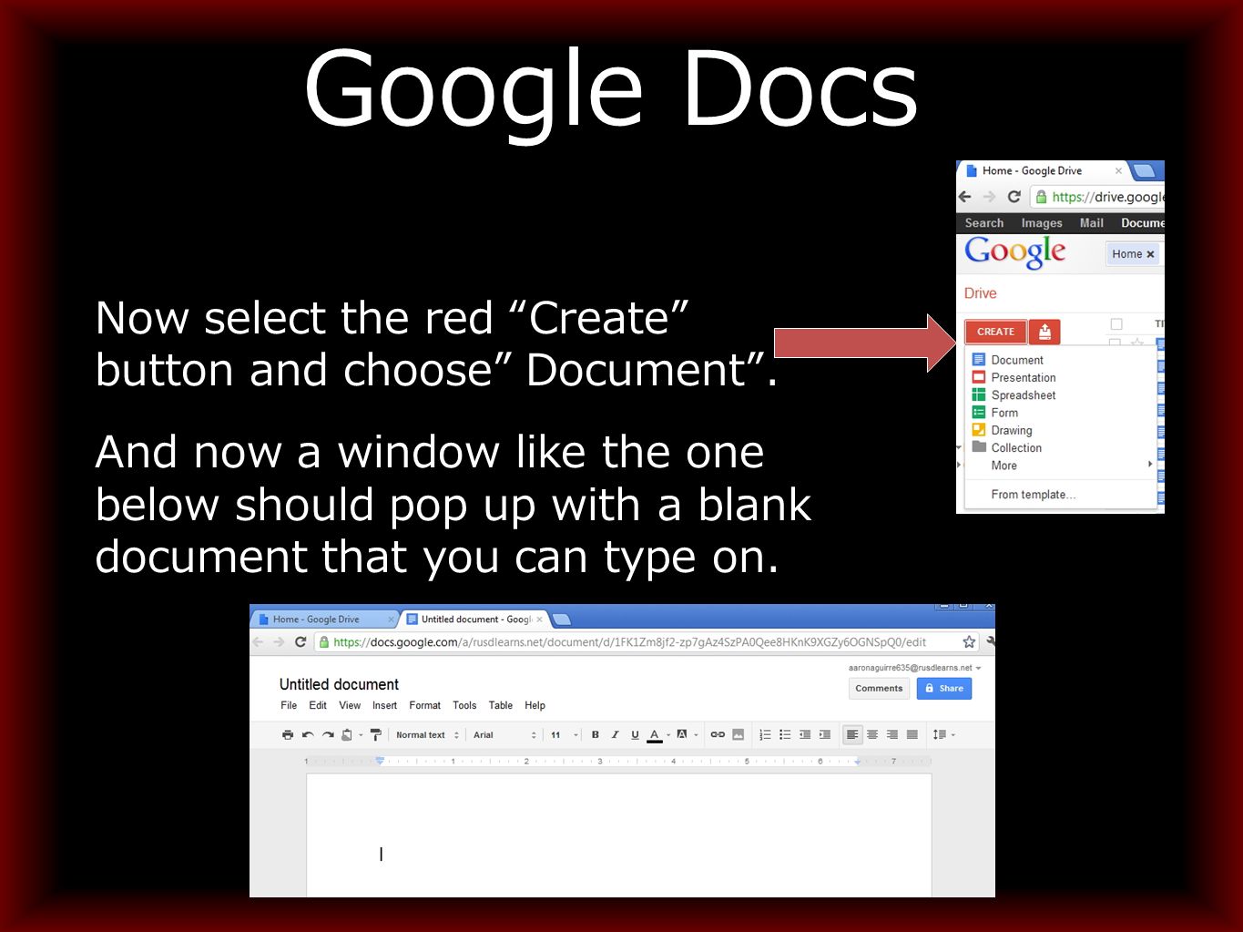Click the Decrease indent icon
The image size is (1243, 932).
[x=805, y=734]
